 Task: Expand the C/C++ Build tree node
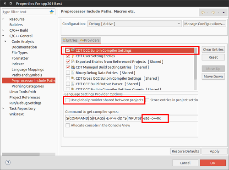pos(3,30)
